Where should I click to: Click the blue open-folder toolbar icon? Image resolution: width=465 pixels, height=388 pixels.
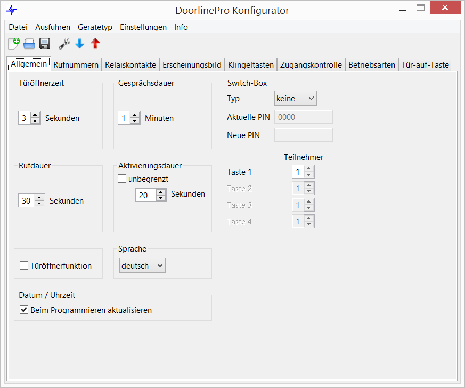(x=29, y=44)
